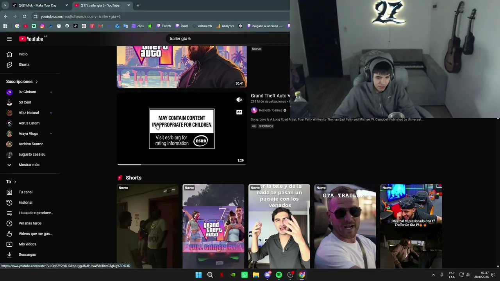Open the Panel bookmark

click(x=182, y=26)
